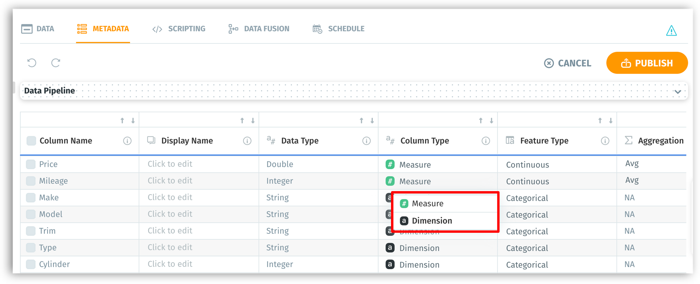
Task: Click the undo arrow icon
Action: click(x=32, y=63)
